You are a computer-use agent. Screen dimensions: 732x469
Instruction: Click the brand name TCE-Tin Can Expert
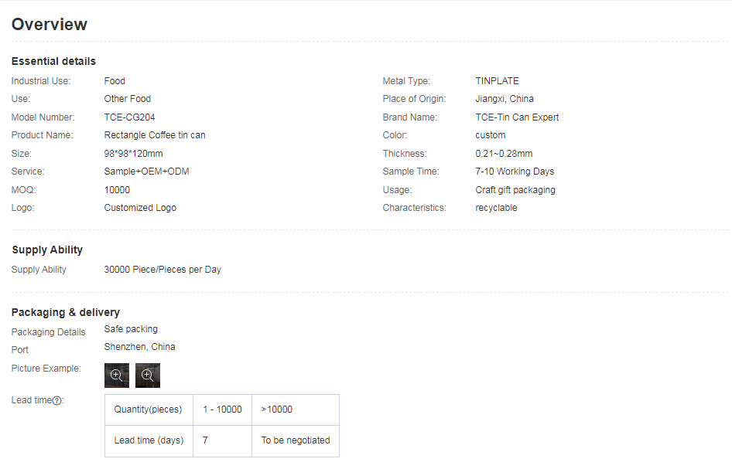517,117
